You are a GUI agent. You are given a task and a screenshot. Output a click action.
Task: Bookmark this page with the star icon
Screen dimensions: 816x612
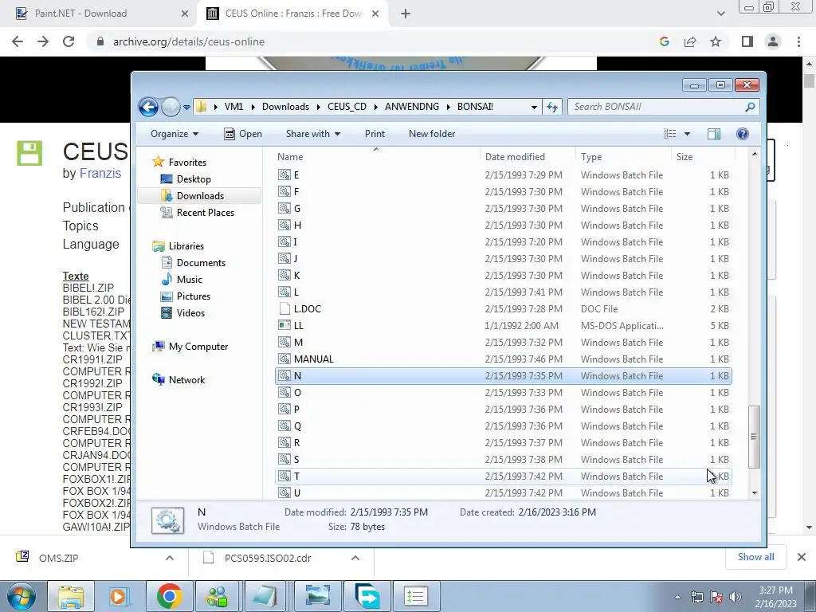coord(716,41)
